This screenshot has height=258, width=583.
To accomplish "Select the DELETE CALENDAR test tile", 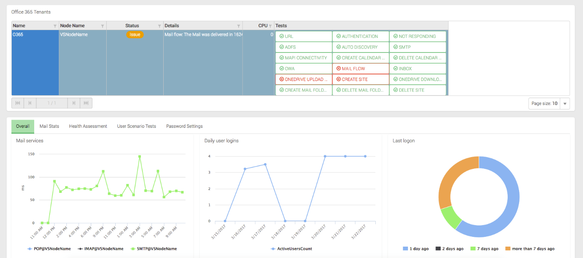I will click(x=418, y=58).
